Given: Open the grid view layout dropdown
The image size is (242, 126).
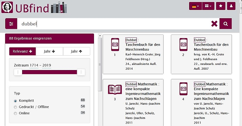Looking at the screenshot, I should tap(208, 6).
